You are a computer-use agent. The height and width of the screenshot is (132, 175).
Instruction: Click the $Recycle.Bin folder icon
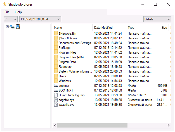56,33
